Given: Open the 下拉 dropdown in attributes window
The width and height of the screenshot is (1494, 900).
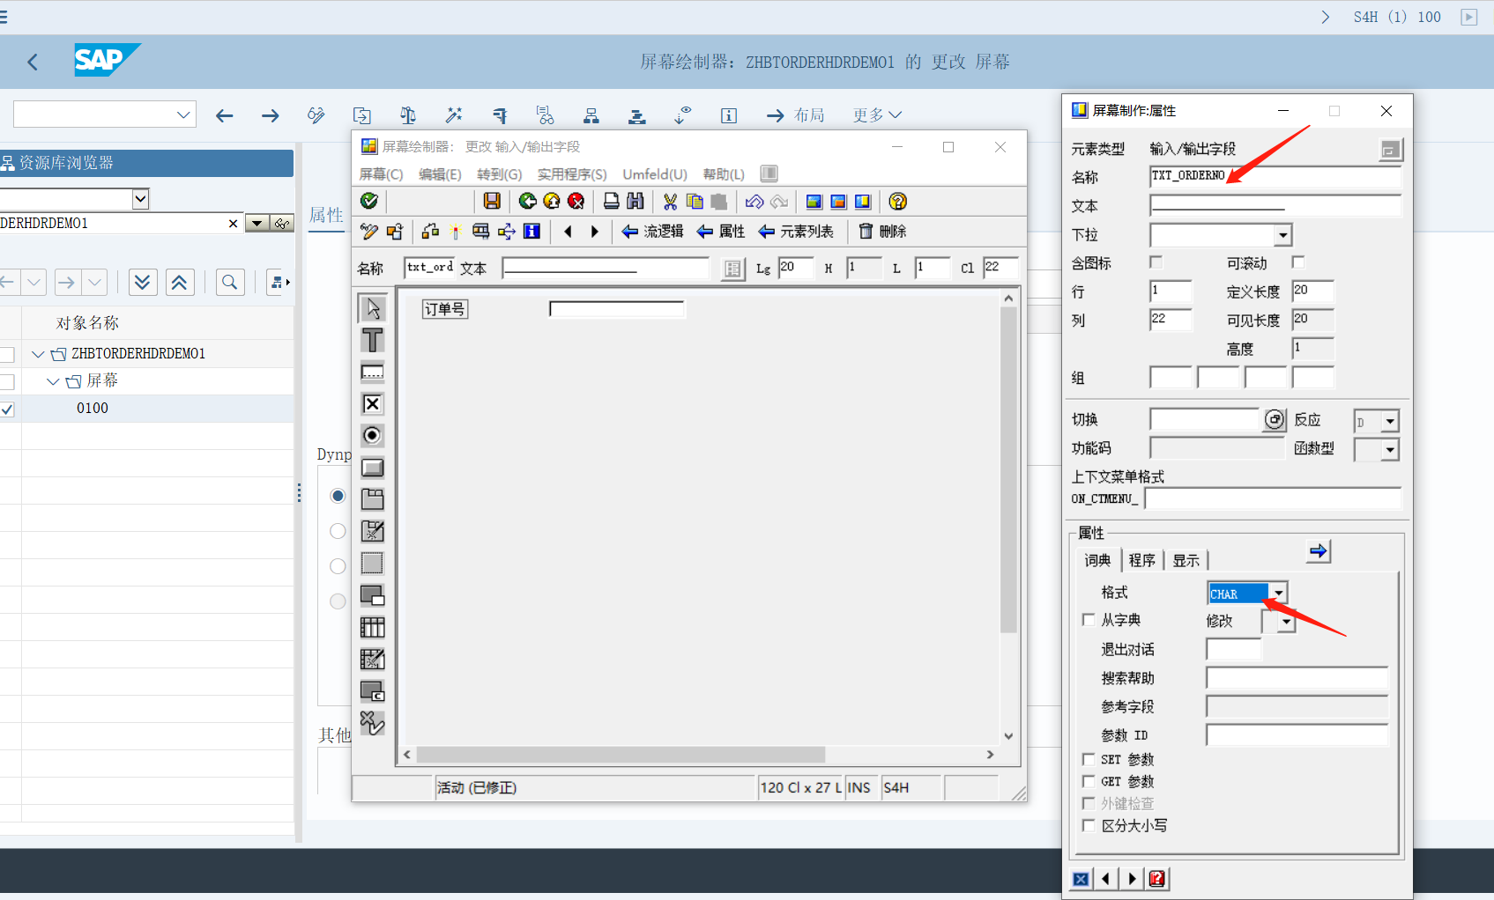Looking at the screenshot, I should point(1283,235).
